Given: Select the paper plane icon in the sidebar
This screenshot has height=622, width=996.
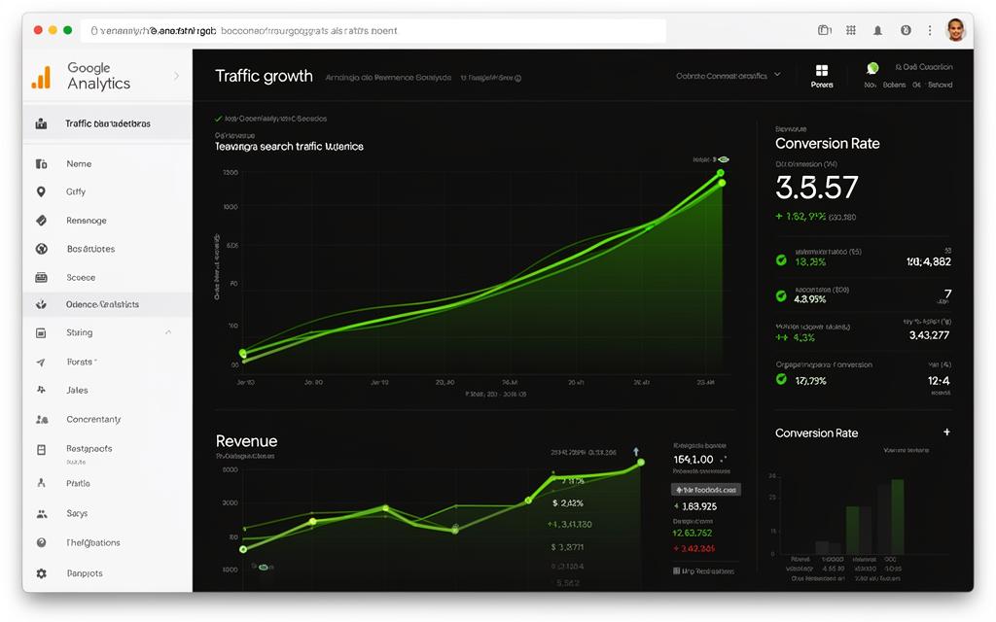Looking at the screenshot, I should click(40, 361).
